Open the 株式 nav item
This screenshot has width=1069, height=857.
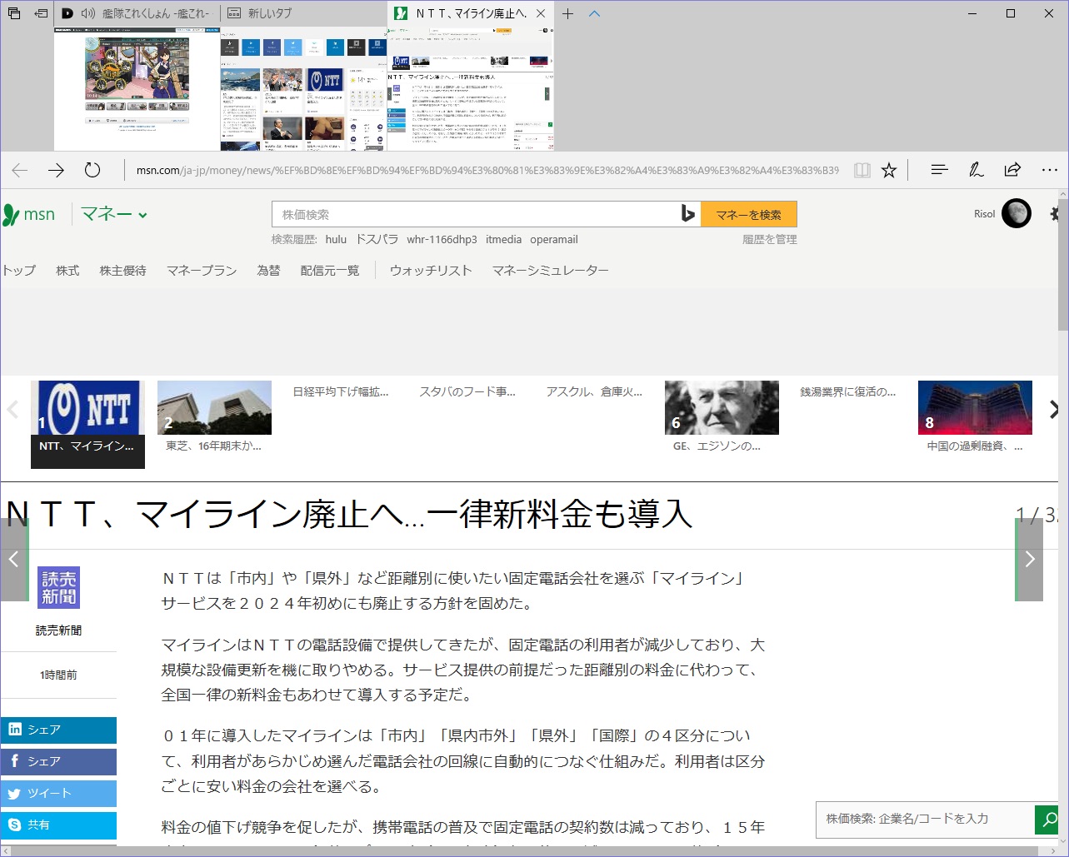[67, 271]
